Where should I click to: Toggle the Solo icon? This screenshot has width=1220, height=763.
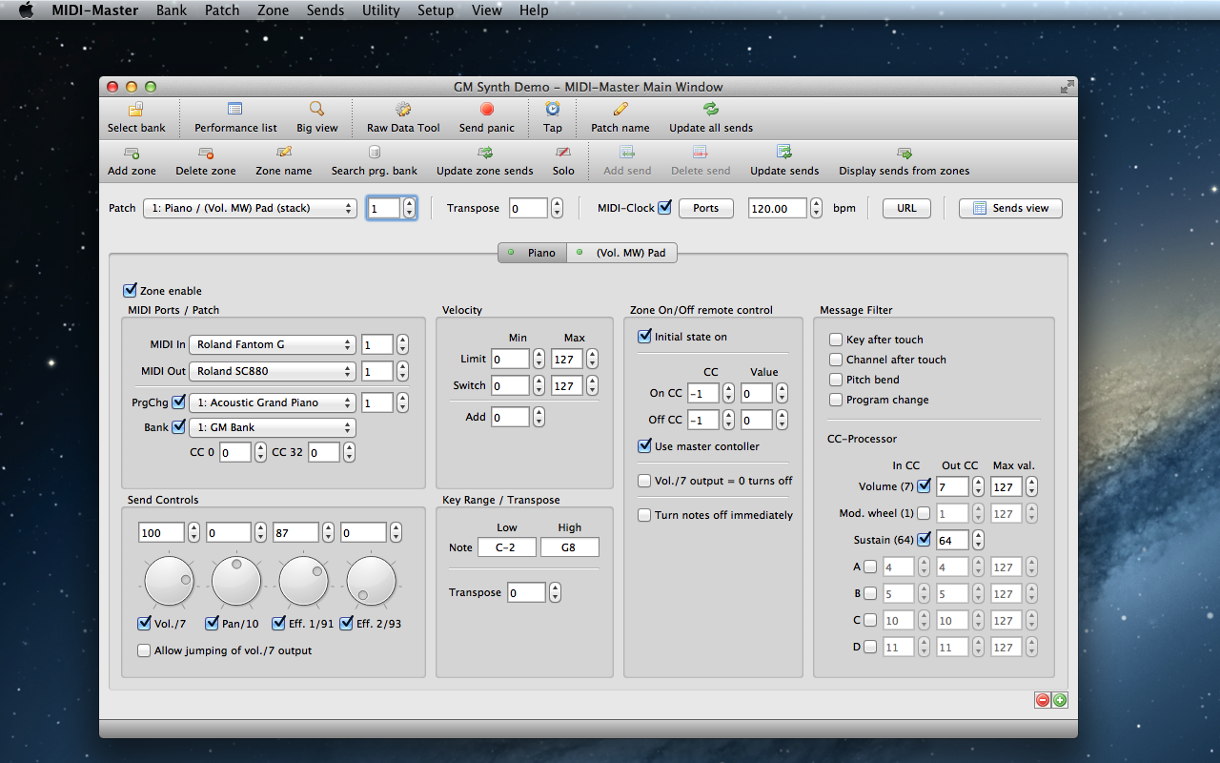point(563,153)
